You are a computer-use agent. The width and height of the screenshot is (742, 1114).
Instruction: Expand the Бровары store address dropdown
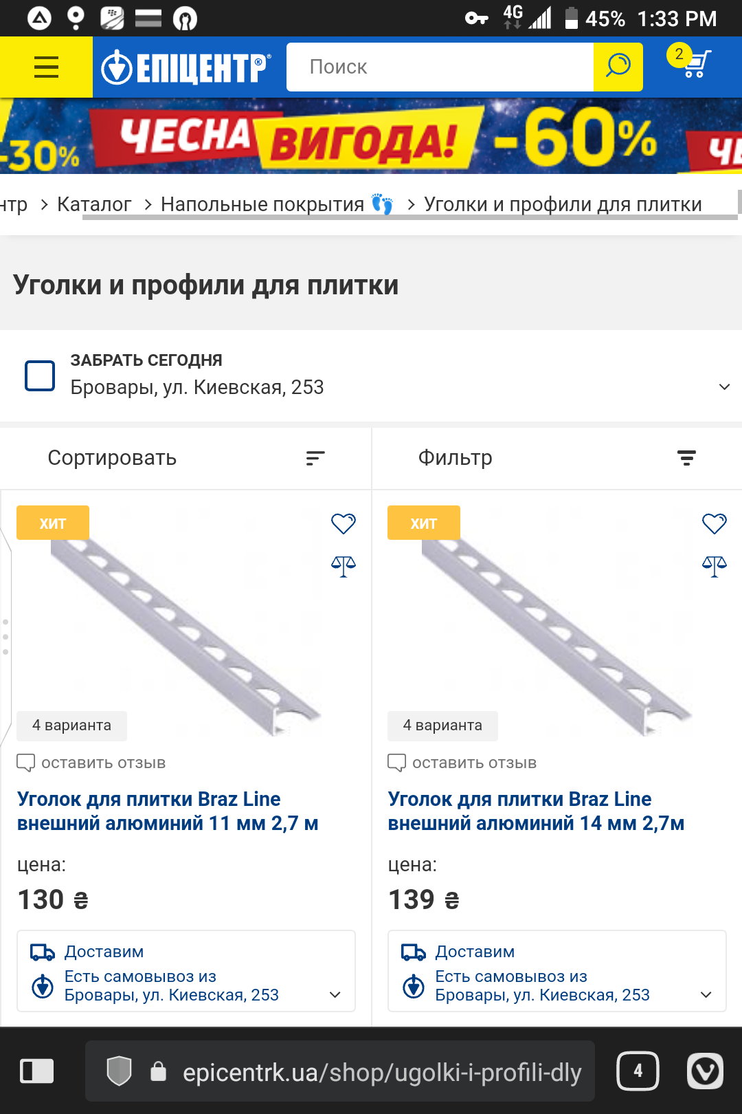click(x=724, y=386)
